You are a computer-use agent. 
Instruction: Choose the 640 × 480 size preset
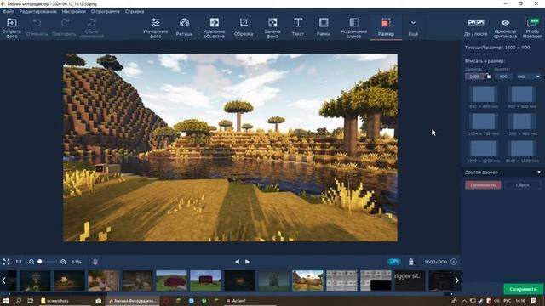point(483,98)
